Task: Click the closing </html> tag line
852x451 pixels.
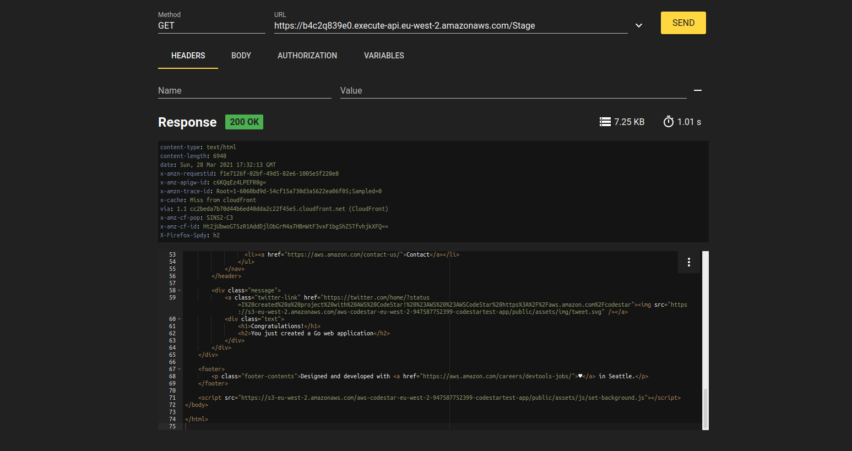Action: 197,419
